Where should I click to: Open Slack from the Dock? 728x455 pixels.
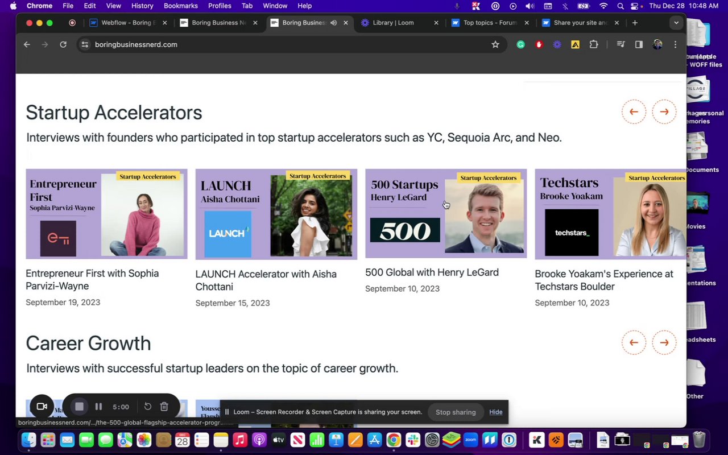point(413,440)
